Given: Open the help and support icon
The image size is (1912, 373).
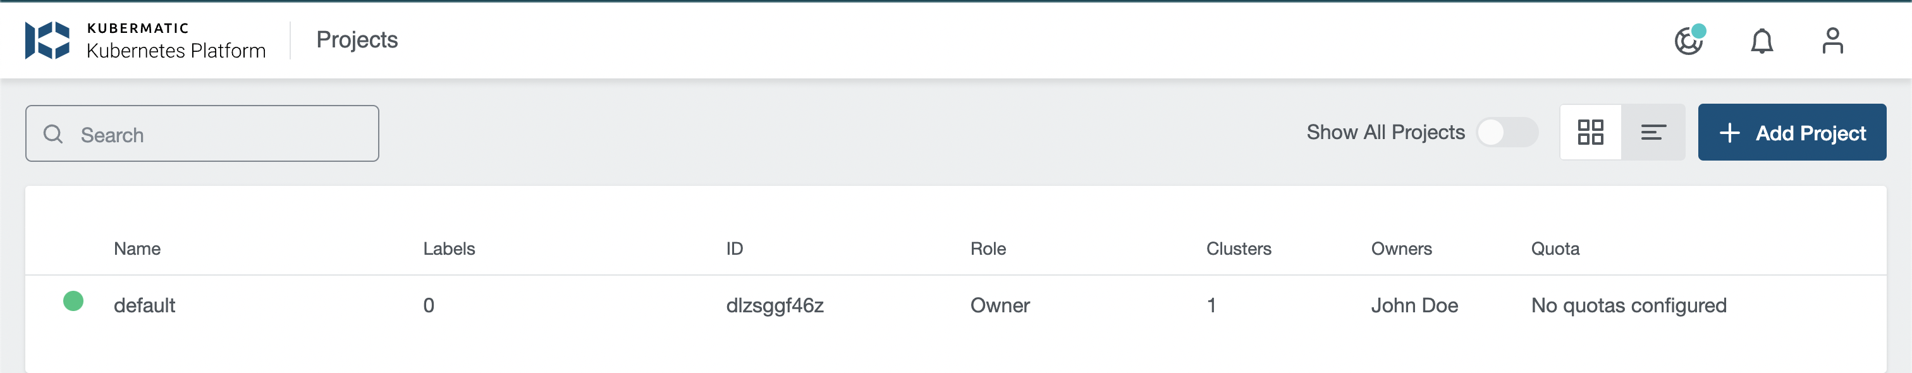Looking at the screenshot, I should click(1689, 41).
